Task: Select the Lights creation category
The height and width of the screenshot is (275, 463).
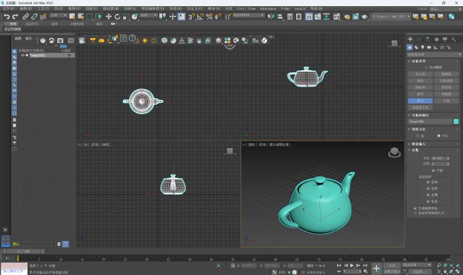Action: (423, 47)
